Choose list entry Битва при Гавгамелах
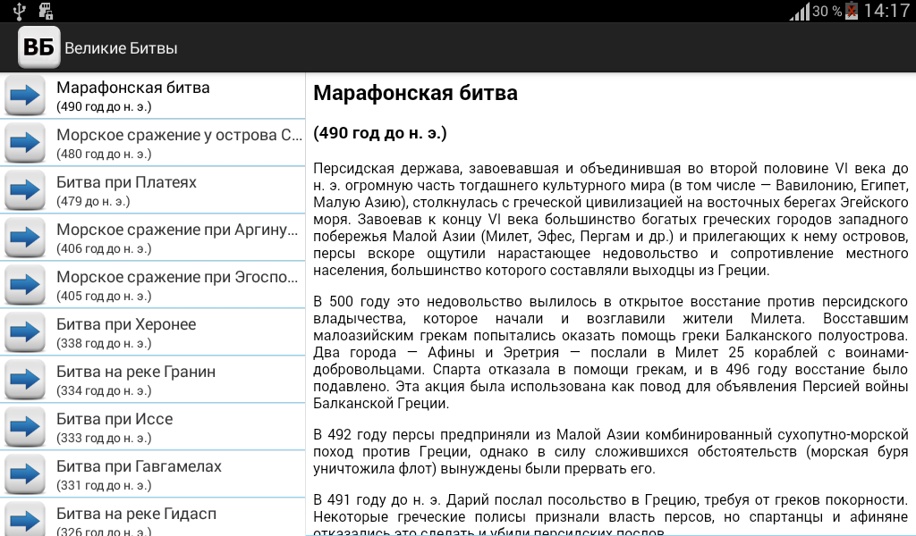 [152, 474]
